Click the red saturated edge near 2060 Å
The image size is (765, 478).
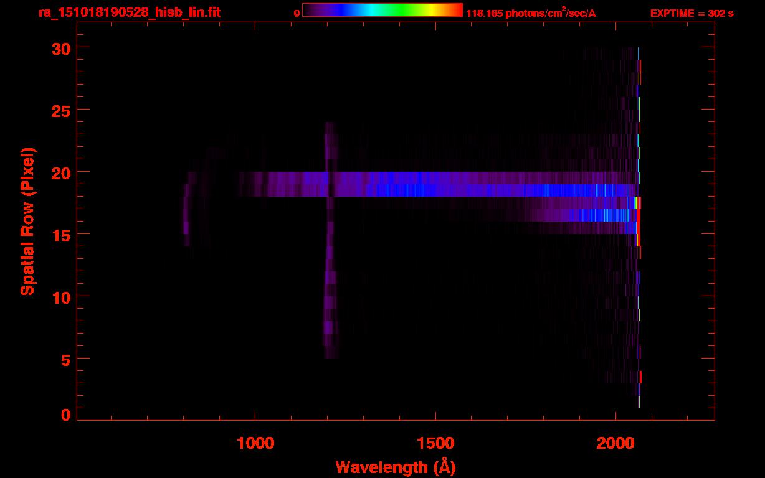click(639, 221)
